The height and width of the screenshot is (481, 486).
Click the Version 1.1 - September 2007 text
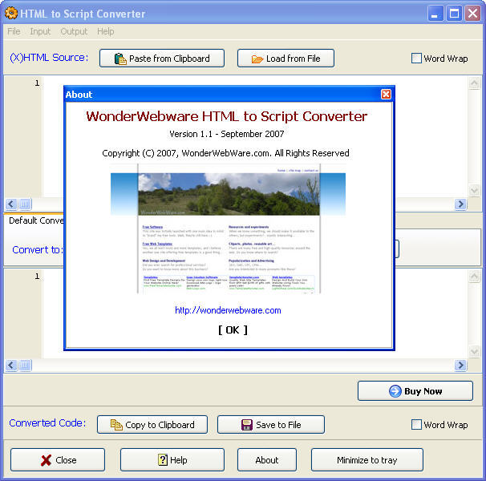pos(227,134)
